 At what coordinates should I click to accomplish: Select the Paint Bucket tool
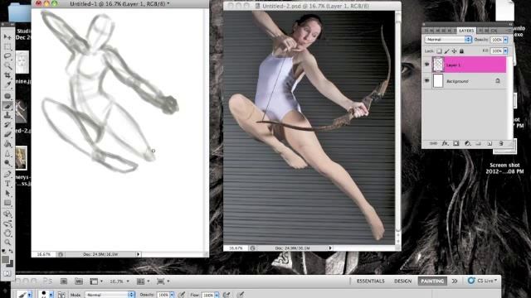(7, 143)
